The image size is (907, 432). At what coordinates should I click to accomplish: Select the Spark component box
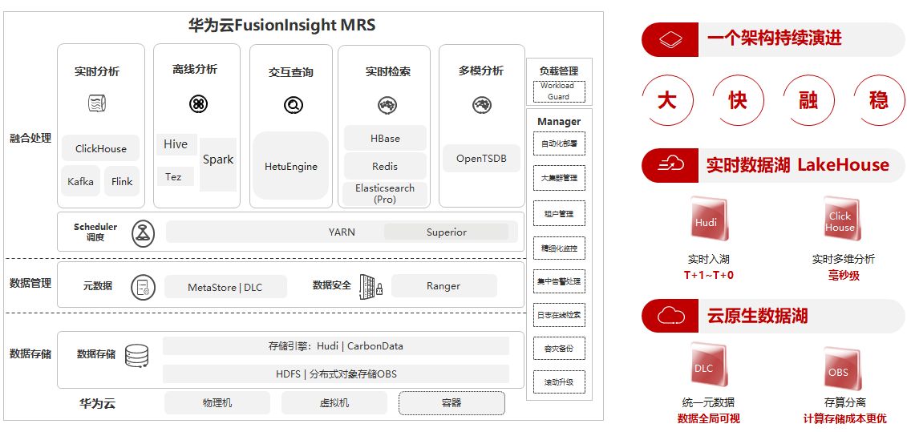[x=218, y=164]
